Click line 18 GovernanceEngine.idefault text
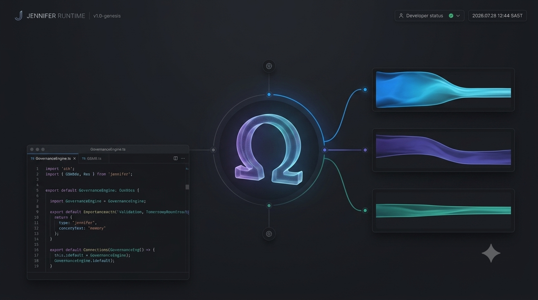The height and width of the screenshot is (300, 538). 84,261
